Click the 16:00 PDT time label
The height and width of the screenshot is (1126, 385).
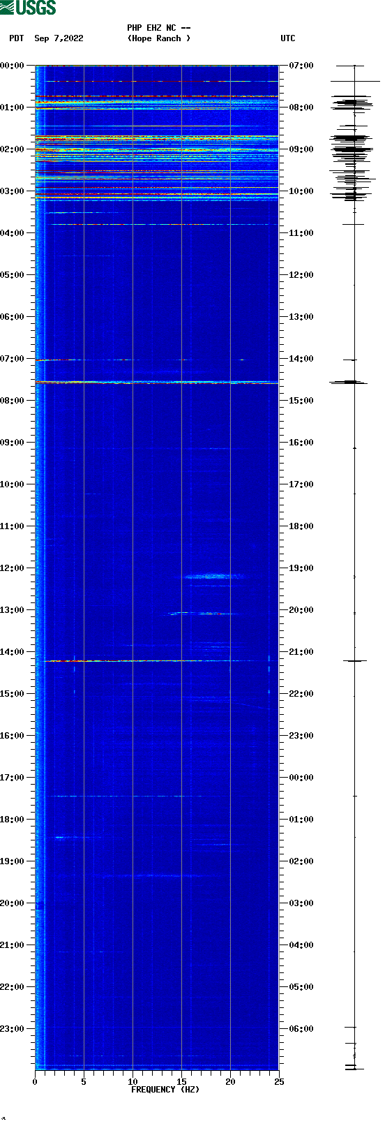tap(12, 736)
